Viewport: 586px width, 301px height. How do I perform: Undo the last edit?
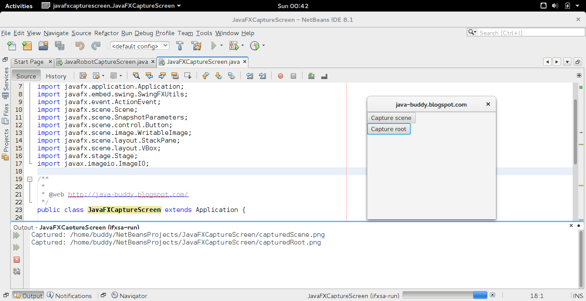pos(80,45)
